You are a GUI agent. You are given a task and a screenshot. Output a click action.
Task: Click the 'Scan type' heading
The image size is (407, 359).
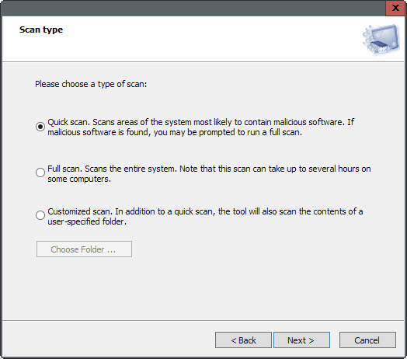click(x=41, y=30)
